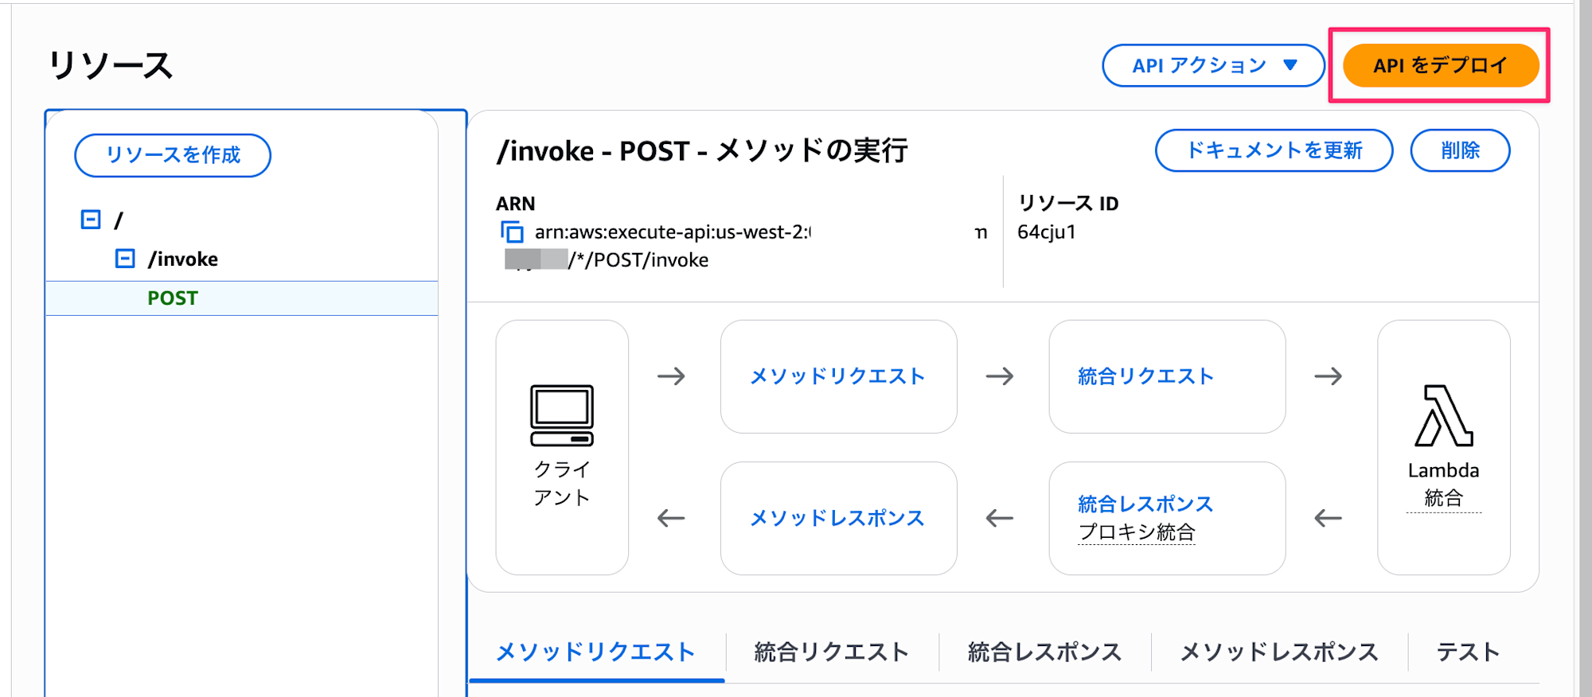Select the POST method in resource tree
The image size is (1592, 697).
pyautogui.click(x=173, y=298)
